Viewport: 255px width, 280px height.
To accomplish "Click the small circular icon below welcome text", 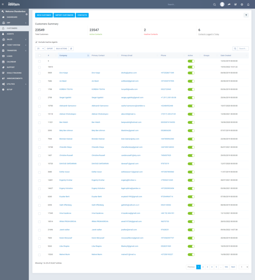I will (26, 14).
